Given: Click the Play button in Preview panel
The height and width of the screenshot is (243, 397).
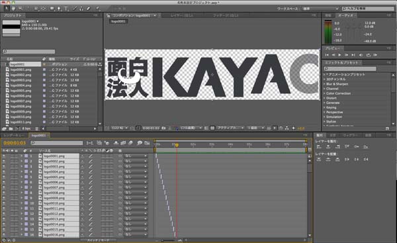Looking at the screenshot, I should pyautogui.click(x=340, y=55).
